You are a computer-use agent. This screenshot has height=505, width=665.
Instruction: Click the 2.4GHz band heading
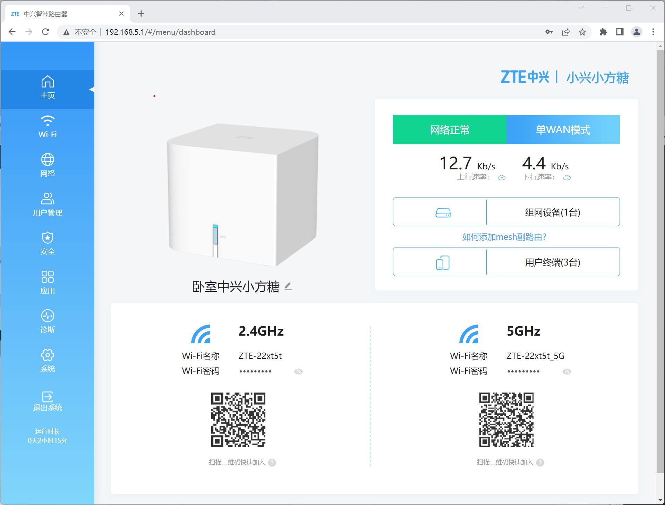click(x=261, y=331)
